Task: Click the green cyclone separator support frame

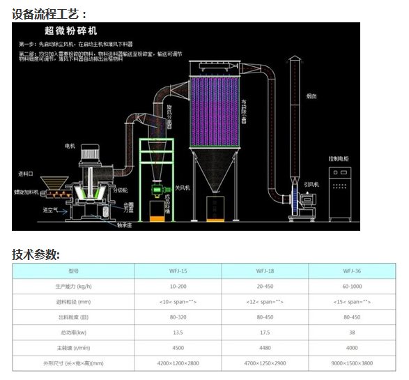Action: pyautogui.click(x=156, y=180)
